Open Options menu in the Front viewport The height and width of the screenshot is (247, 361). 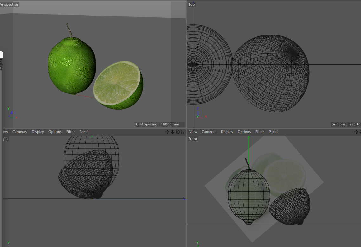coord(244,132)
